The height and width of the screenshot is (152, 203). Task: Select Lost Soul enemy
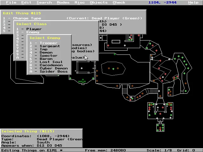(51, 62)
